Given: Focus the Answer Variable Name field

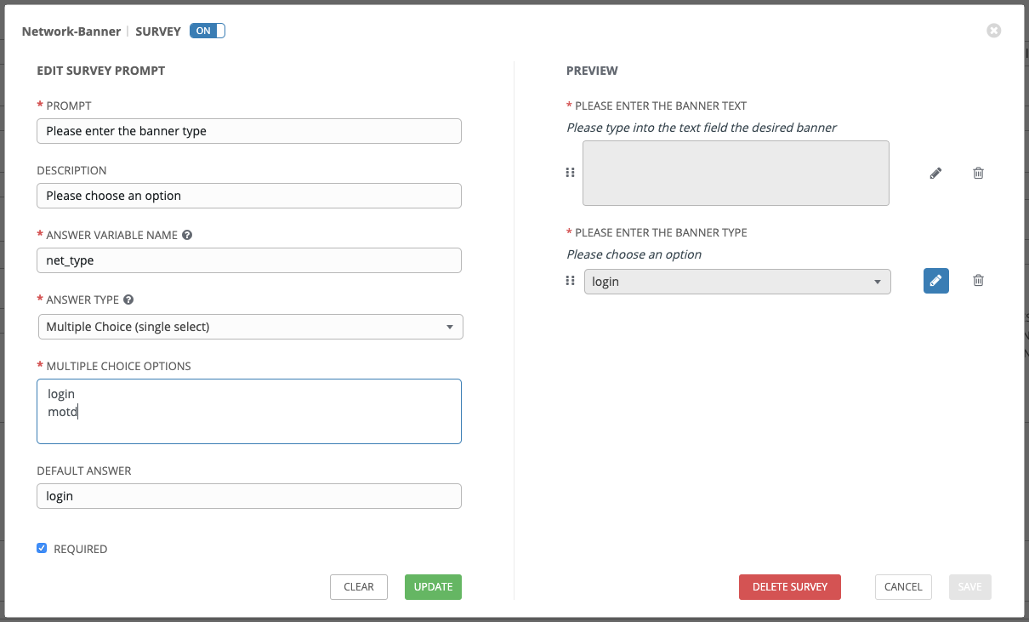Looking at the screenshot, I should click(x=249, y=260).
